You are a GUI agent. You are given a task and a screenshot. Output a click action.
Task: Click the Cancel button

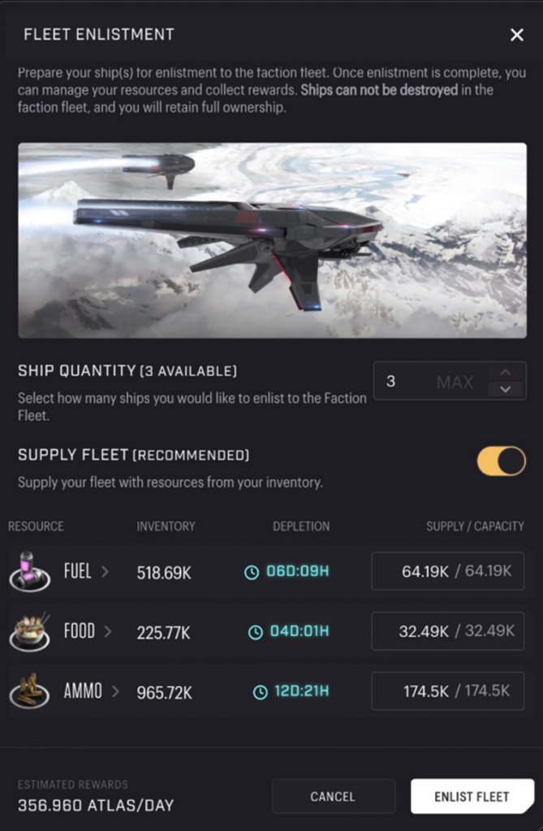pyautogui.click(x=333, y=796)
